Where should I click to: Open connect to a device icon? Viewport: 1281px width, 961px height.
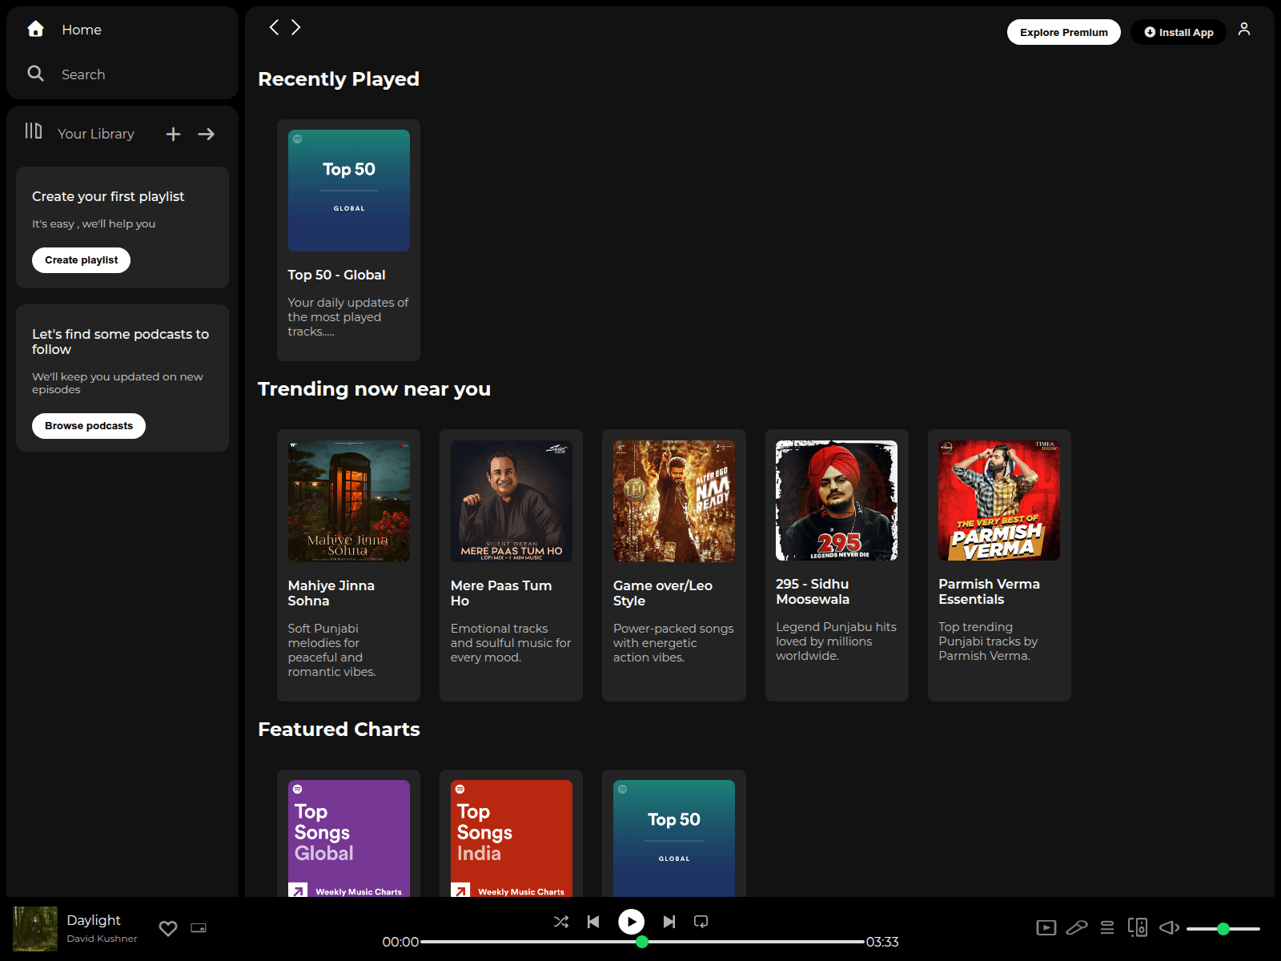(x=1138, y=927)
